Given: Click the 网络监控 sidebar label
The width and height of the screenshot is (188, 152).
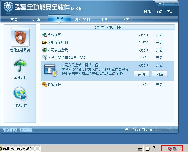Looking at the screenshot, I should click(x=20, y=106).
